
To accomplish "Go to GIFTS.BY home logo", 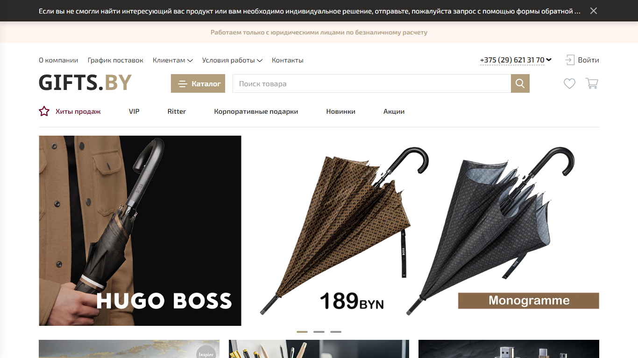I will [85, 83].
